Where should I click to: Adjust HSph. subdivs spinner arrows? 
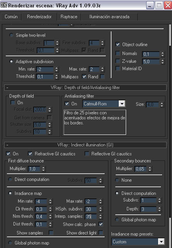click(100, 209)
